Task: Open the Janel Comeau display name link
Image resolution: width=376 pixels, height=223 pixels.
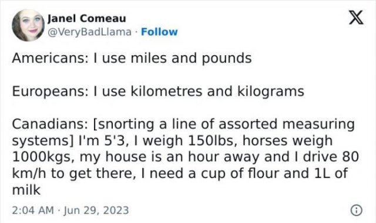Action: (x=86, y=18)
